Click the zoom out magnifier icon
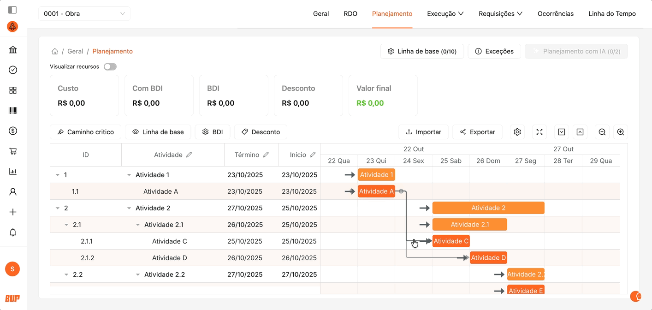652x310 pixels. tap(602, 132)
